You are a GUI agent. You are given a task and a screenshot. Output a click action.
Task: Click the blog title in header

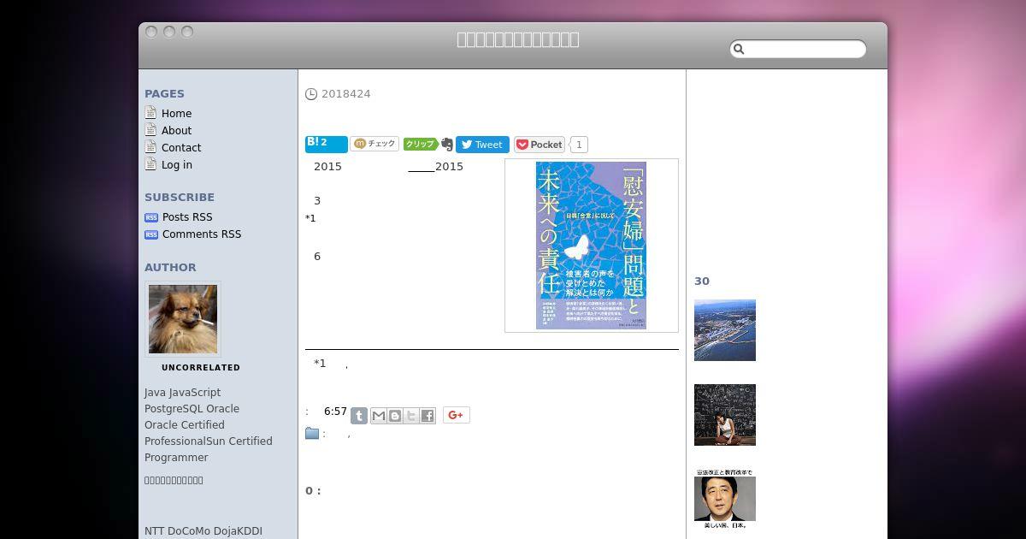coord(518,39)
